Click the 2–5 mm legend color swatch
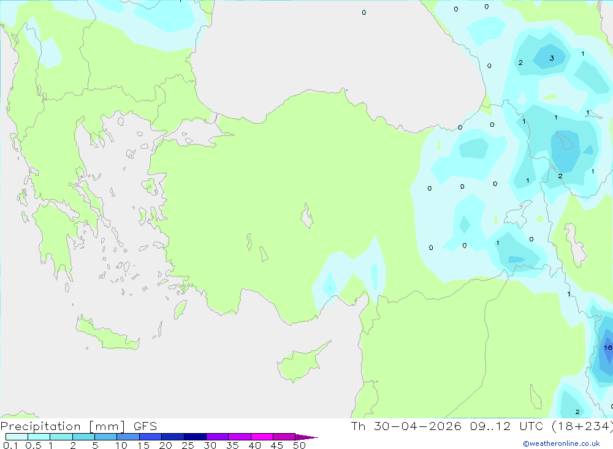The image size is (613, 449). pos(83,437)
